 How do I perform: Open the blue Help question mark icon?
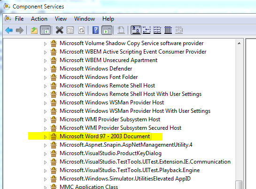[x=95, y=30]
